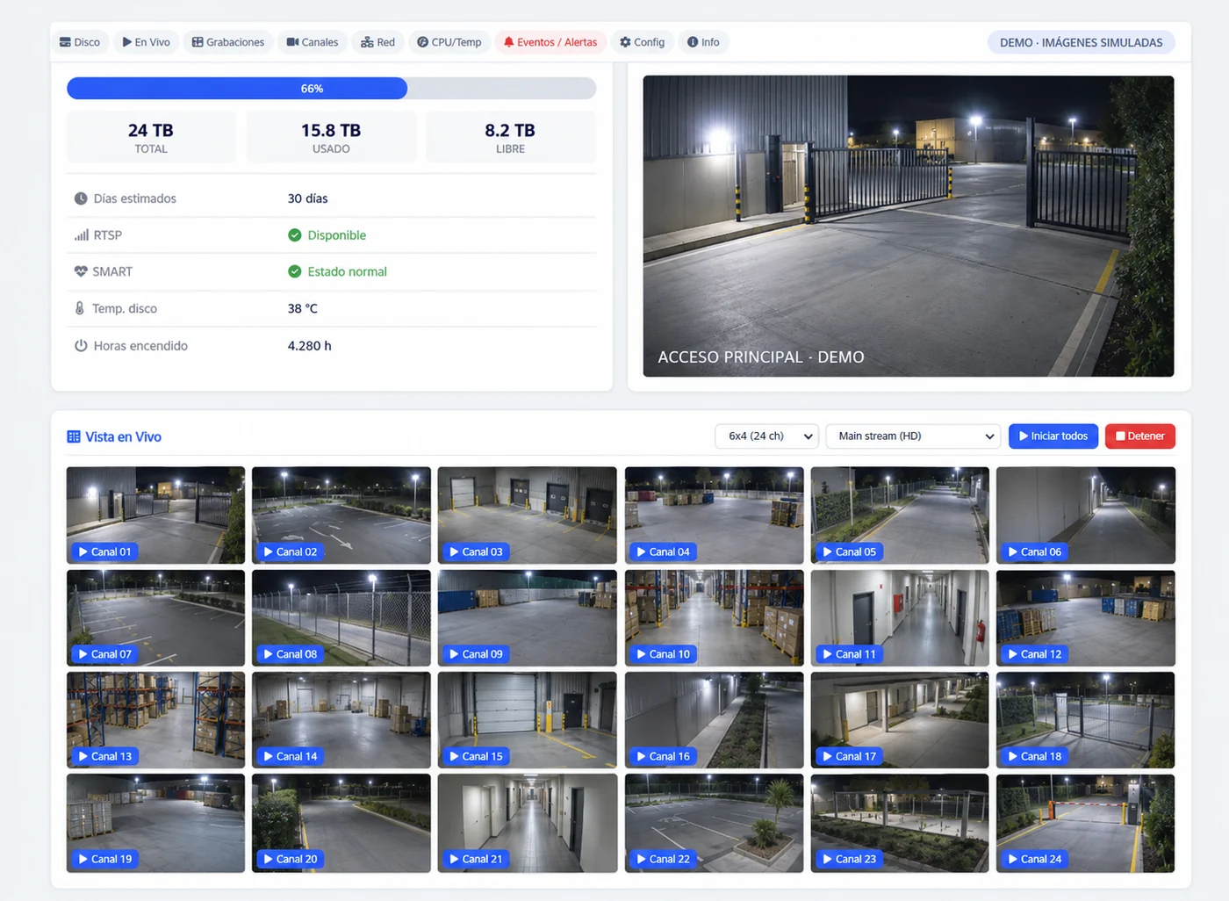Image resolution: width=1229 pixels, height=901 pixels.
Task: Play Canal 10 warehouse aisle feed
Action: point(663,654)
